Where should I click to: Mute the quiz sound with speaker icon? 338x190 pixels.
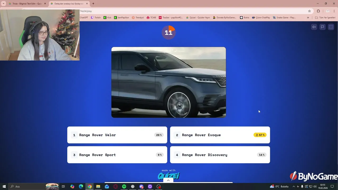click(314, 27)
